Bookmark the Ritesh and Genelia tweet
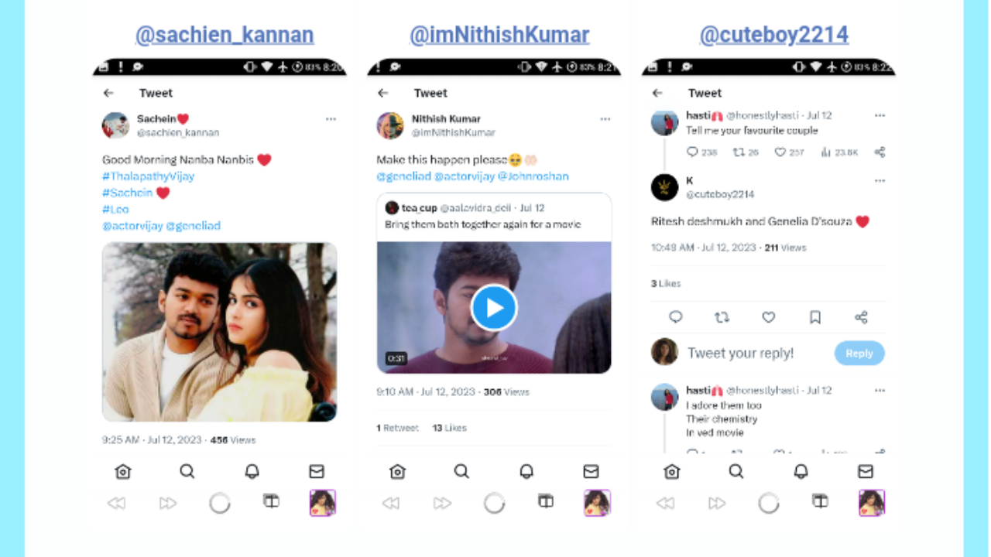This screenshot has width=991, height=557. tap(815, 317)
